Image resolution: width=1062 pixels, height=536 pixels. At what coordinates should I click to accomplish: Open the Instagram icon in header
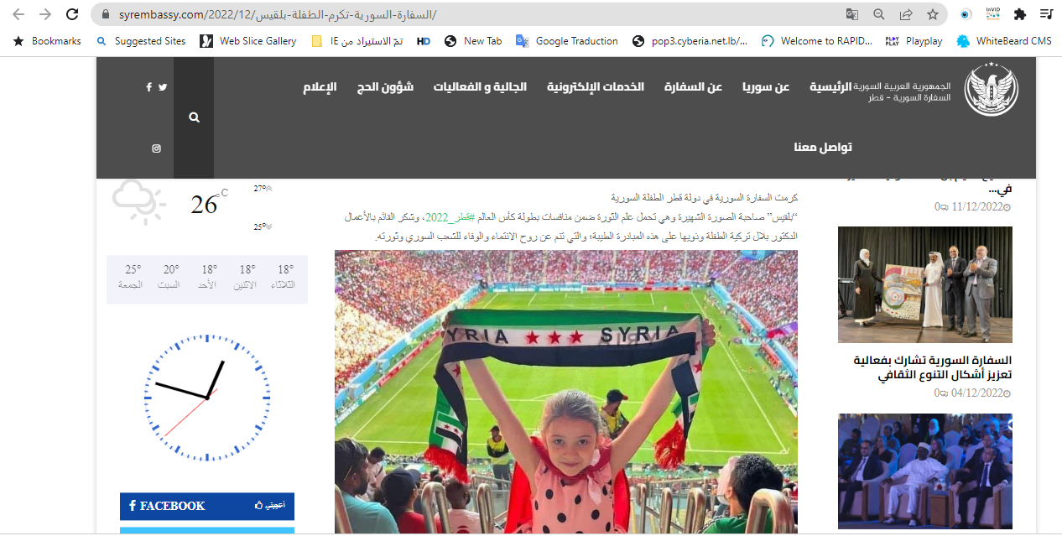pos(156,148)
